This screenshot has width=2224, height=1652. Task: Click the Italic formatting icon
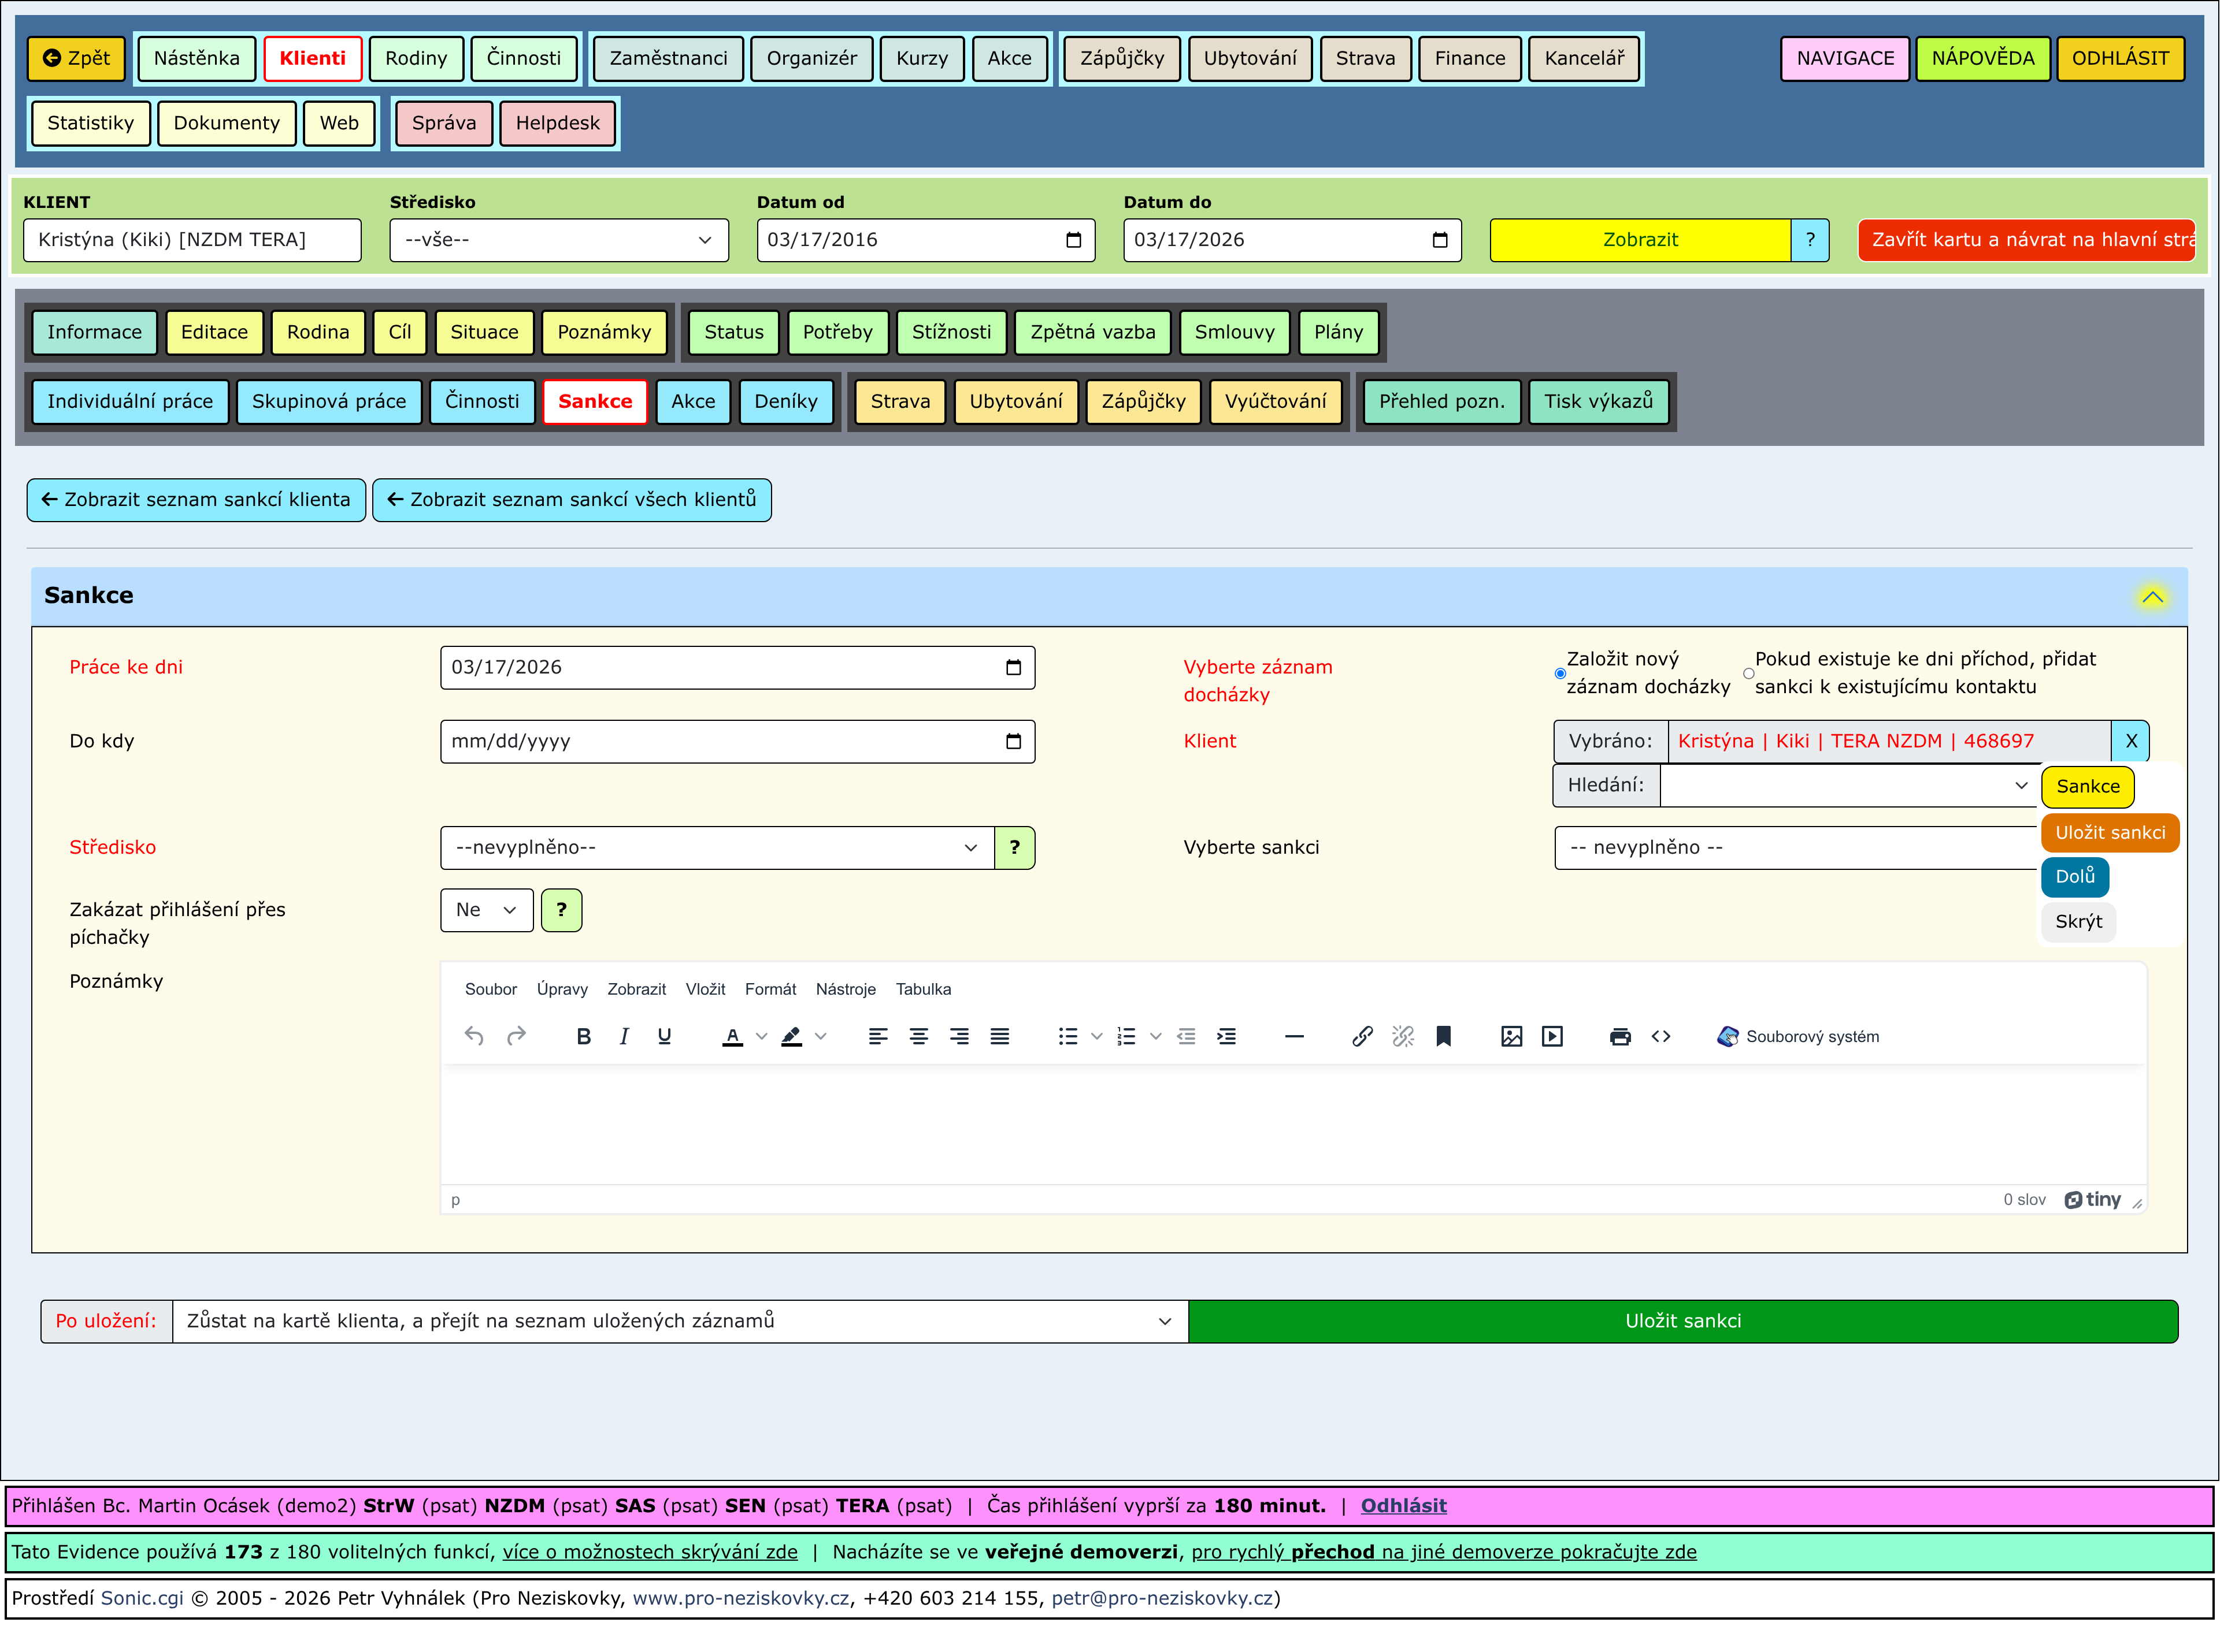pyautogui.click(x=624, y=1037)
